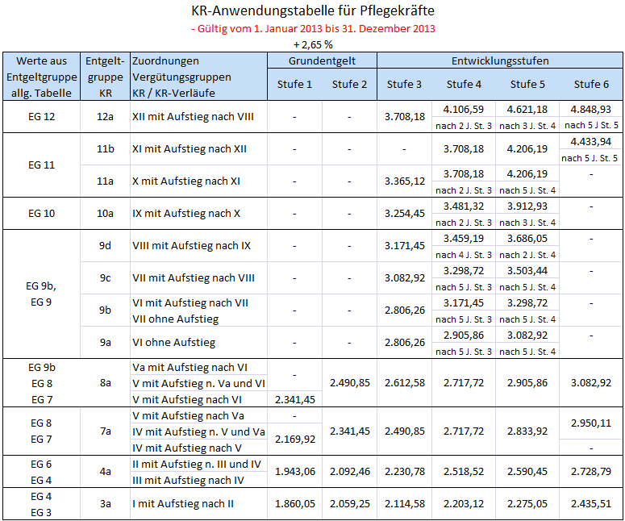Select the value 2.612,58

(405, 382)
